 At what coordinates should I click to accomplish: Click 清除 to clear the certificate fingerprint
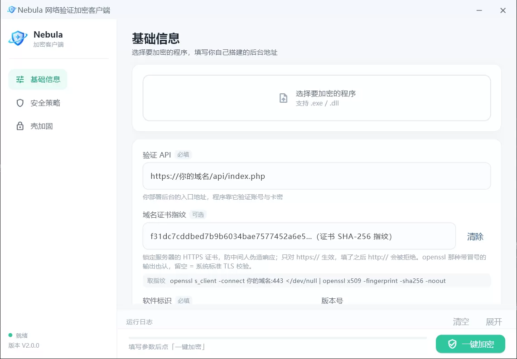tap(475, 236)
